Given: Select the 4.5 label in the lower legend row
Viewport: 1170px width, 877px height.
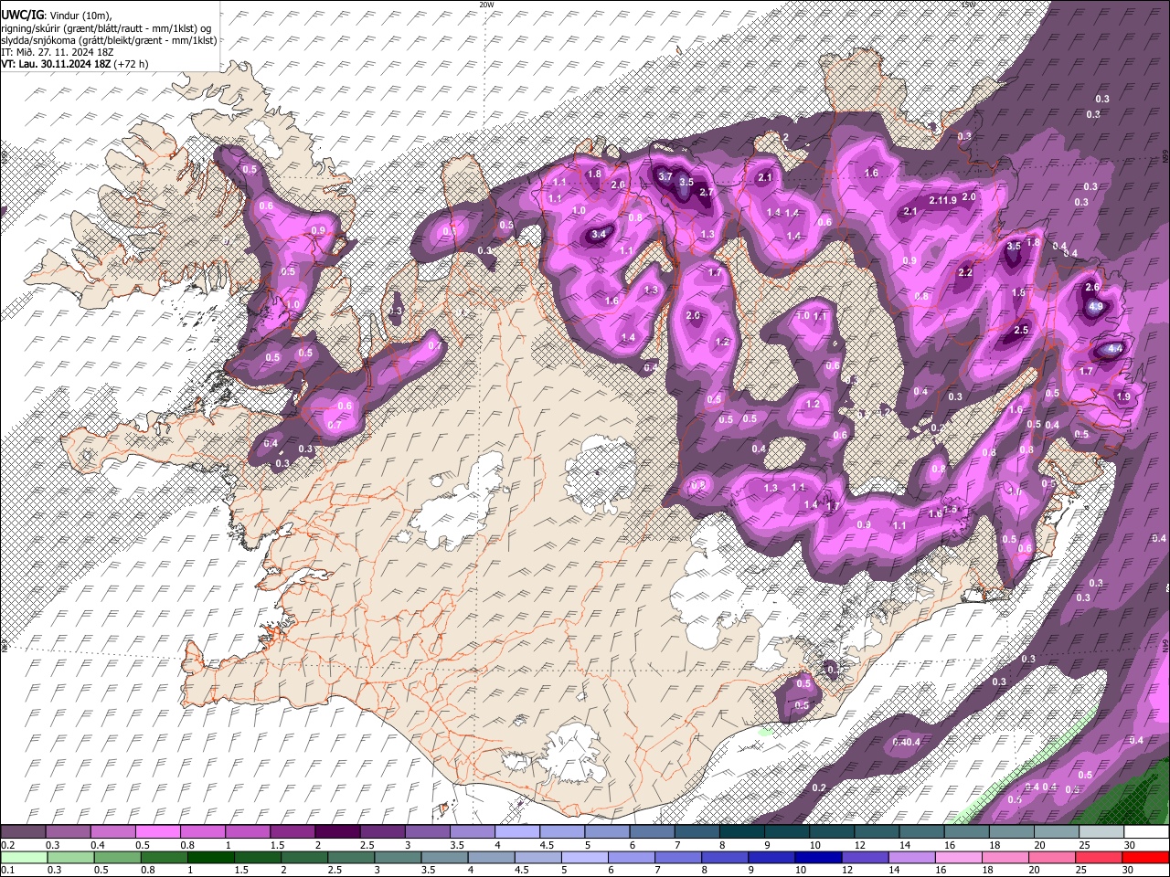Looking at the screenshot, I should click(522, 870).
